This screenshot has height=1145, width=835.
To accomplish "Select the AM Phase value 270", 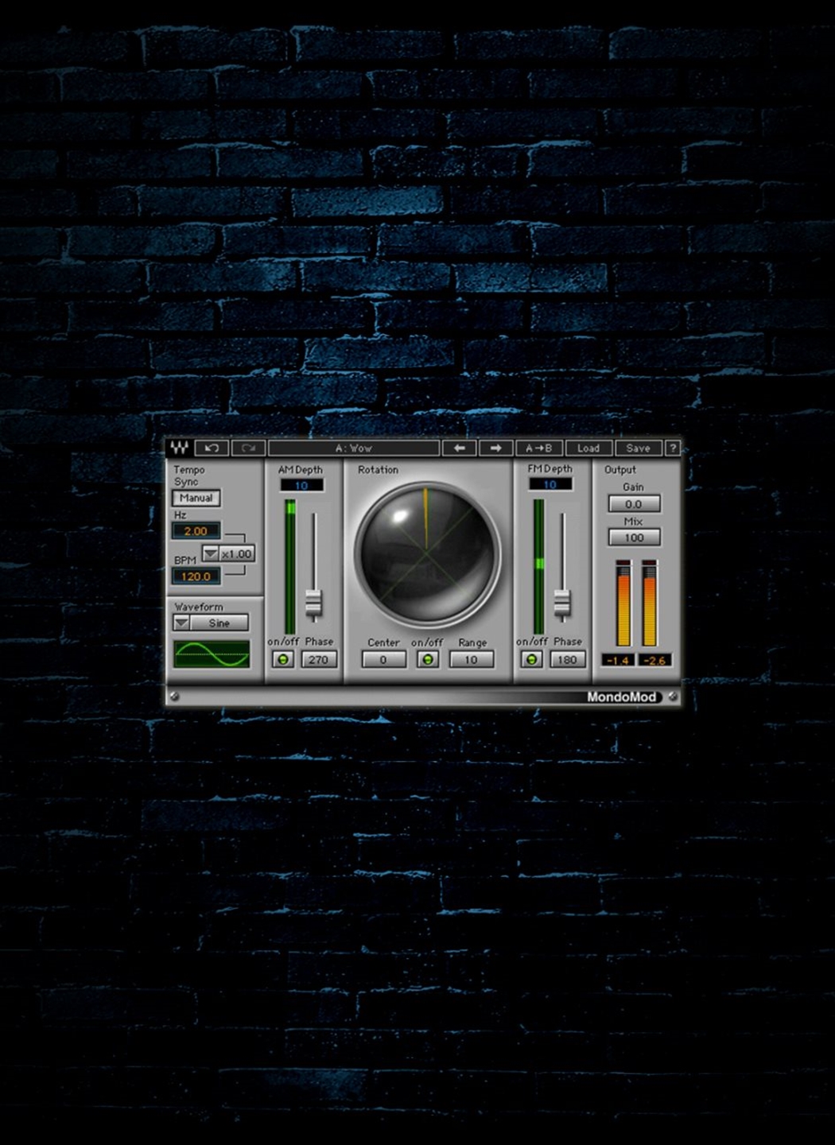I will [319, 659].
